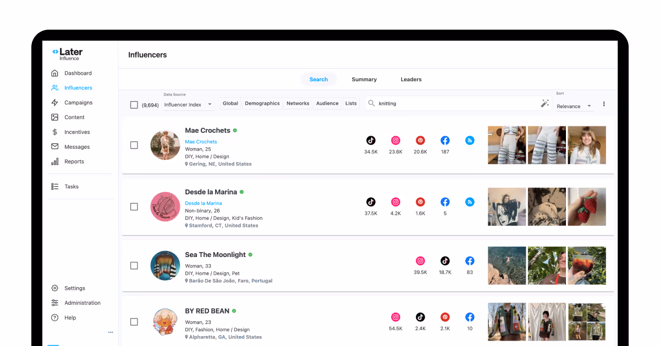Click BY RED BEAN Pinterest icon
Viewport: 660px width, 346px height.
tap(445, 317)
